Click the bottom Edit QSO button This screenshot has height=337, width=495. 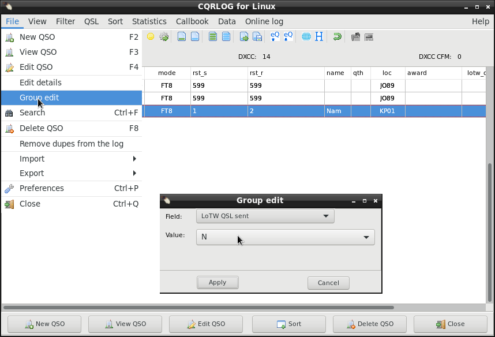click(x=206, y=324)
